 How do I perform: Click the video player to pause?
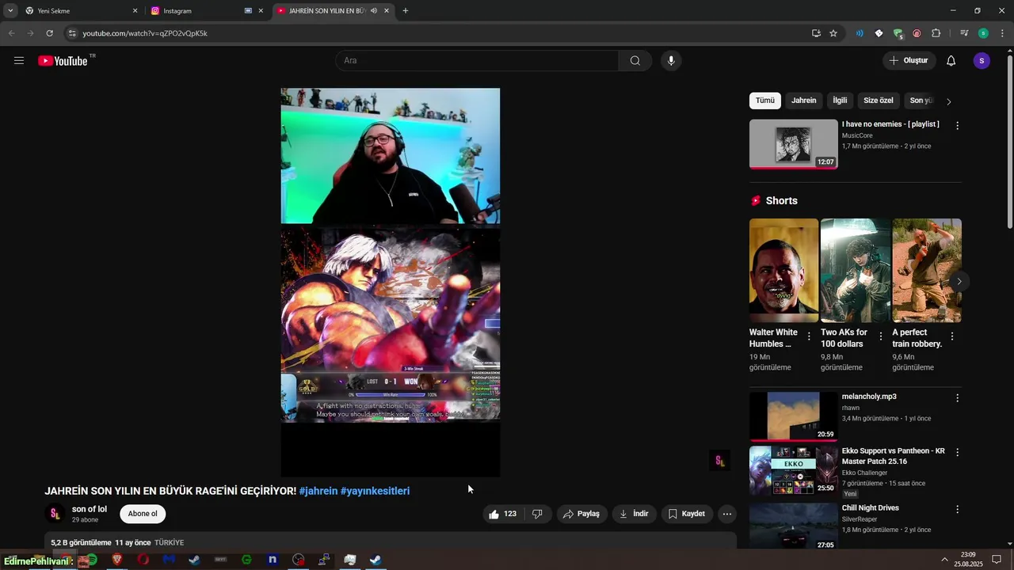391,282
